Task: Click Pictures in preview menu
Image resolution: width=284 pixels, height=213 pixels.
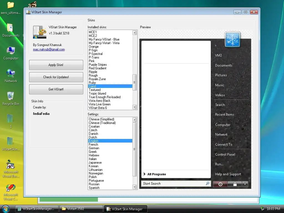Action: pyautogui.click(x=221, y=75)
